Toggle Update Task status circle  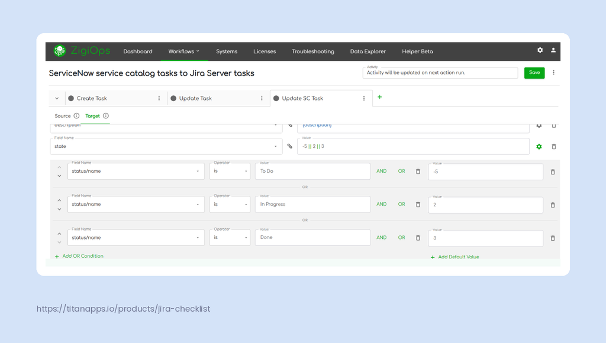[x=173, y=98]
